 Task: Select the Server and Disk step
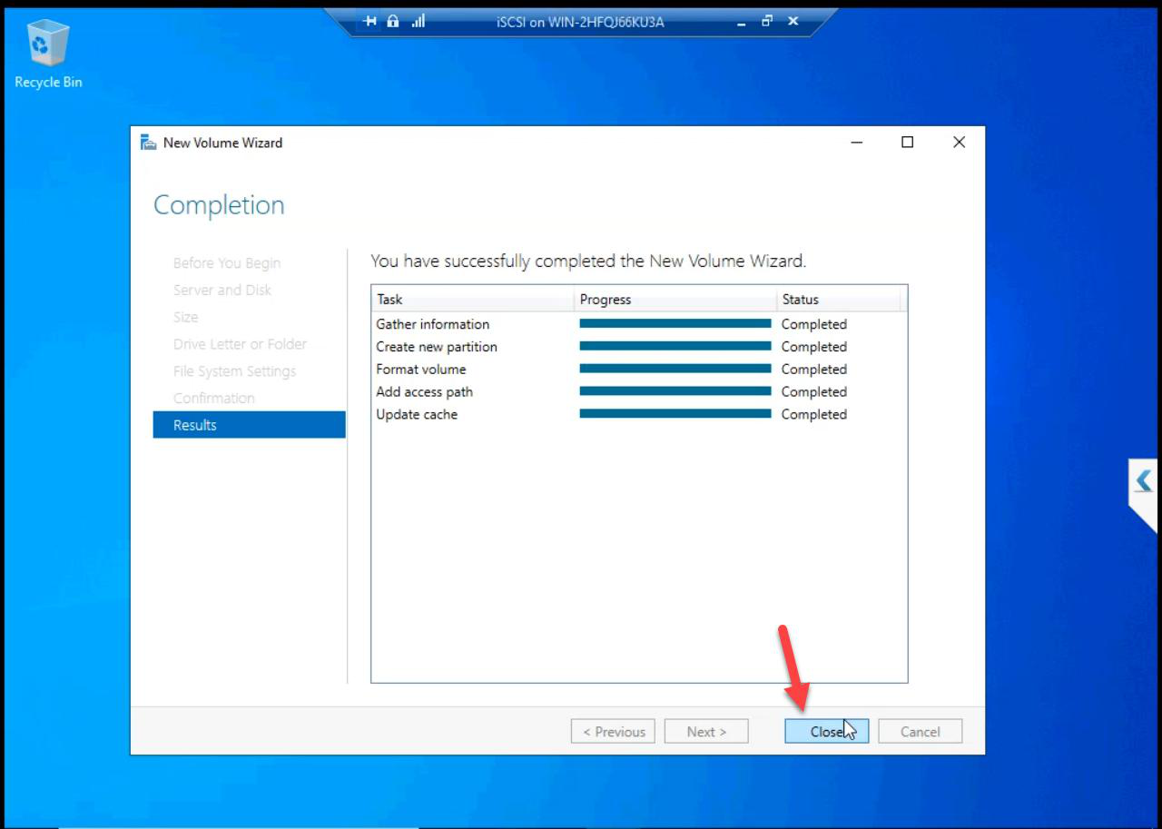click(x=222, y=290)
